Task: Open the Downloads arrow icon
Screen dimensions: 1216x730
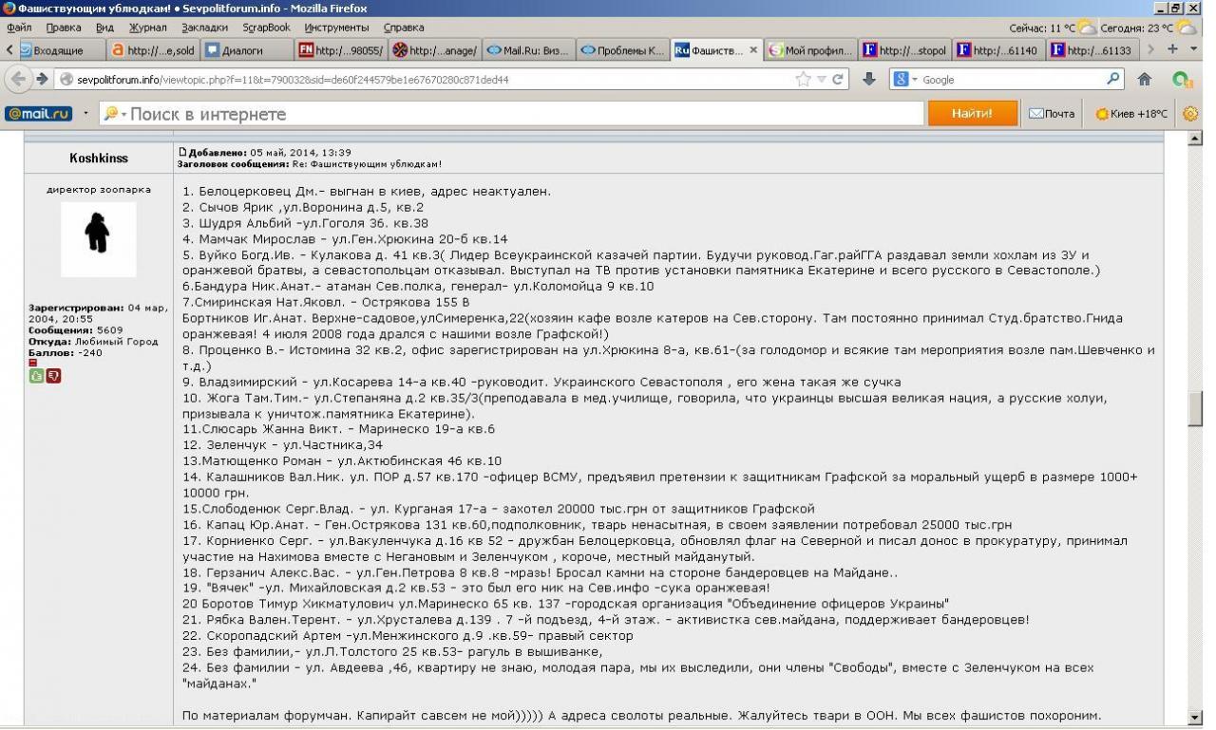Action: 868,80
